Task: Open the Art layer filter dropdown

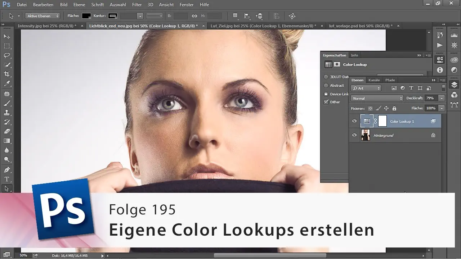Action: [366, 88]
